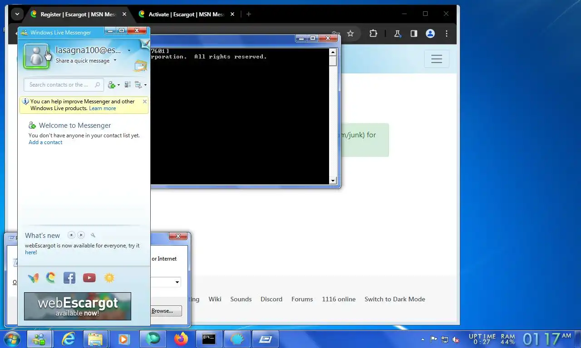The width and height of the screenshot is (581, 348).
Task: Open the webEscargot available now banner
Action: click(x=78, y=306)
